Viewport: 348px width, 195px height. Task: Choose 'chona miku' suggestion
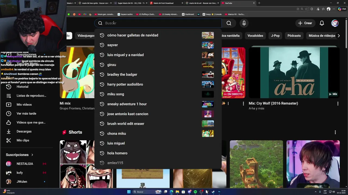pos(158,134)
